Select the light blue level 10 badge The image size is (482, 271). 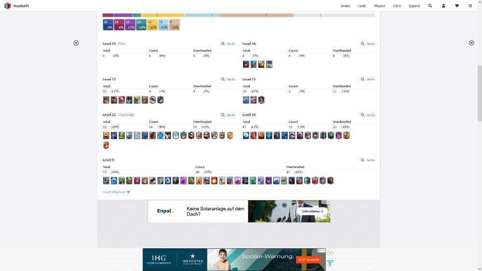pos(163,25)
